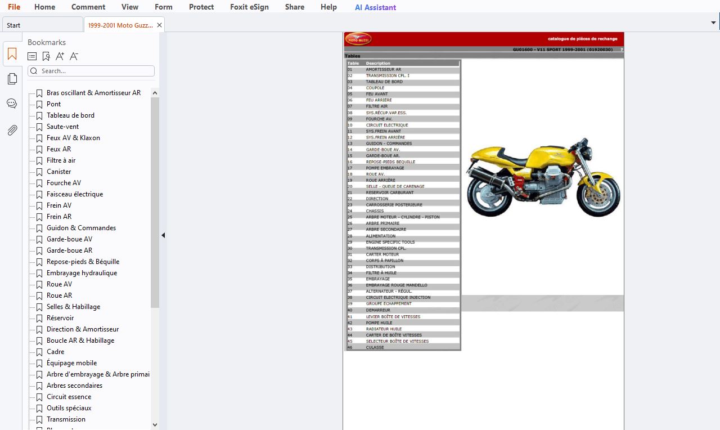Go to the Roue AR bookmark
Screen dimensions: 720x430
tap(59, 295)
